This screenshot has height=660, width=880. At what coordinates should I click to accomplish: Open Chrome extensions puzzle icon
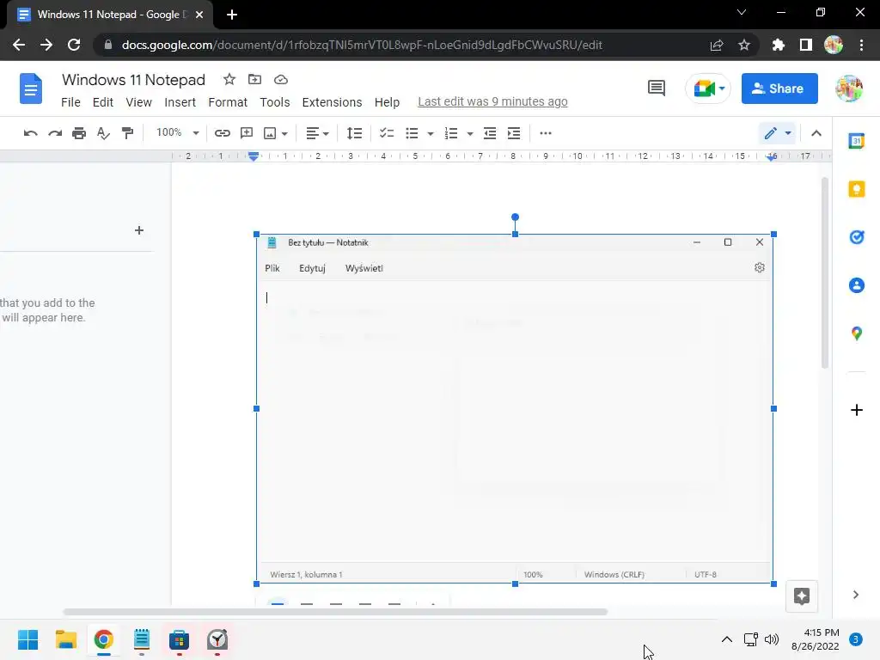point(779,45)
